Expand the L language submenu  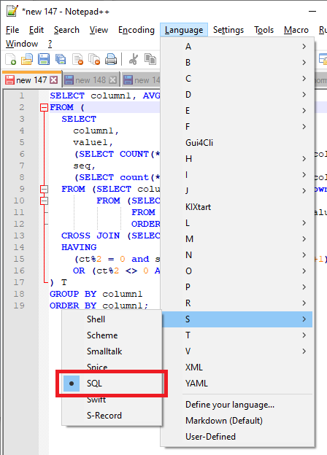point(237,223)
